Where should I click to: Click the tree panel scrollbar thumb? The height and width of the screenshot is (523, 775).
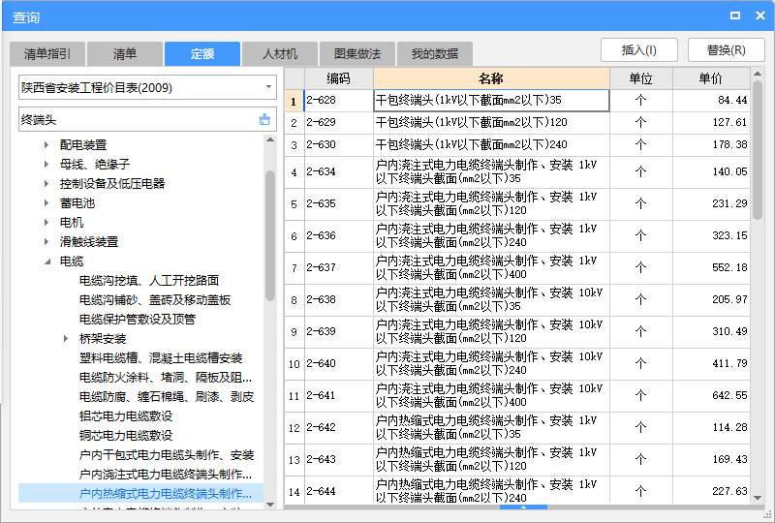pyautogui.click(x=270, y=235)
